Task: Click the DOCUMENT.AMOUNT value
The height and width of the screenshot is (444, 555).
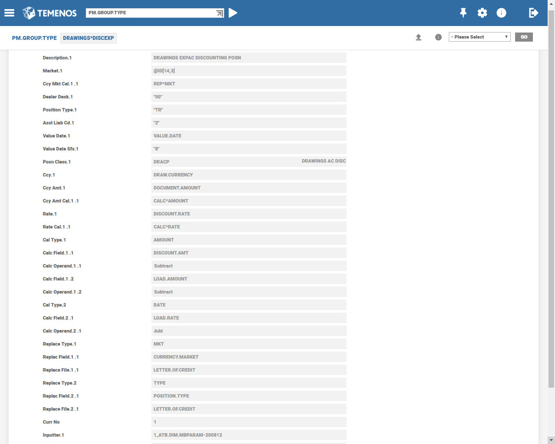Action: (249, 188)
